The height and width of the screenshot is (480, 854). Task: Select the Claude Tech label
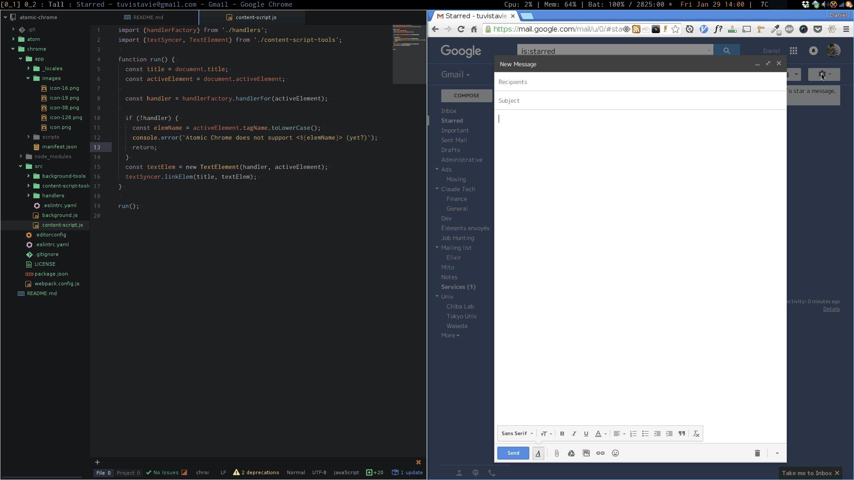[x=458, y=189]
